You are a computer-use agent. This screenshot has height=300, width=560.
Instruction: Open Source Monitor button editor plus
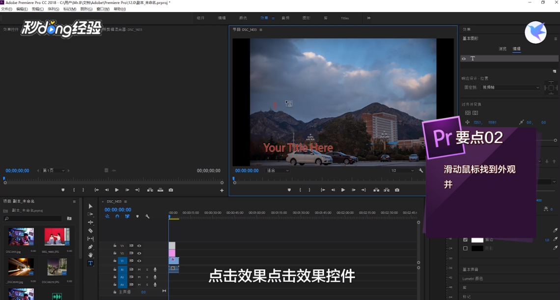click(222, 191)
